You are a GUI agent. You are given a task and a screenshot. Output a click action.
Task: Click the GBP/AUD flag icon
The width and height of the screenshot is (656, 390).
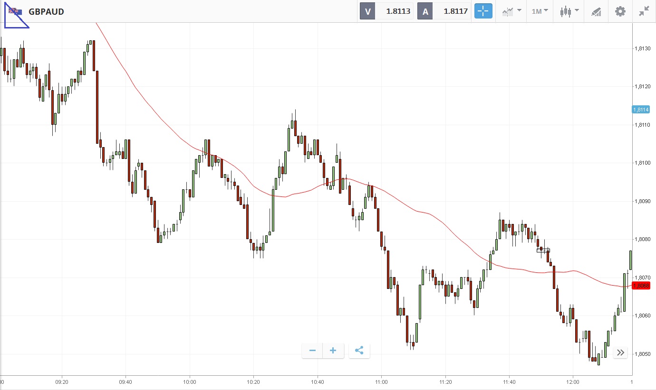click(x=15, y=11)
